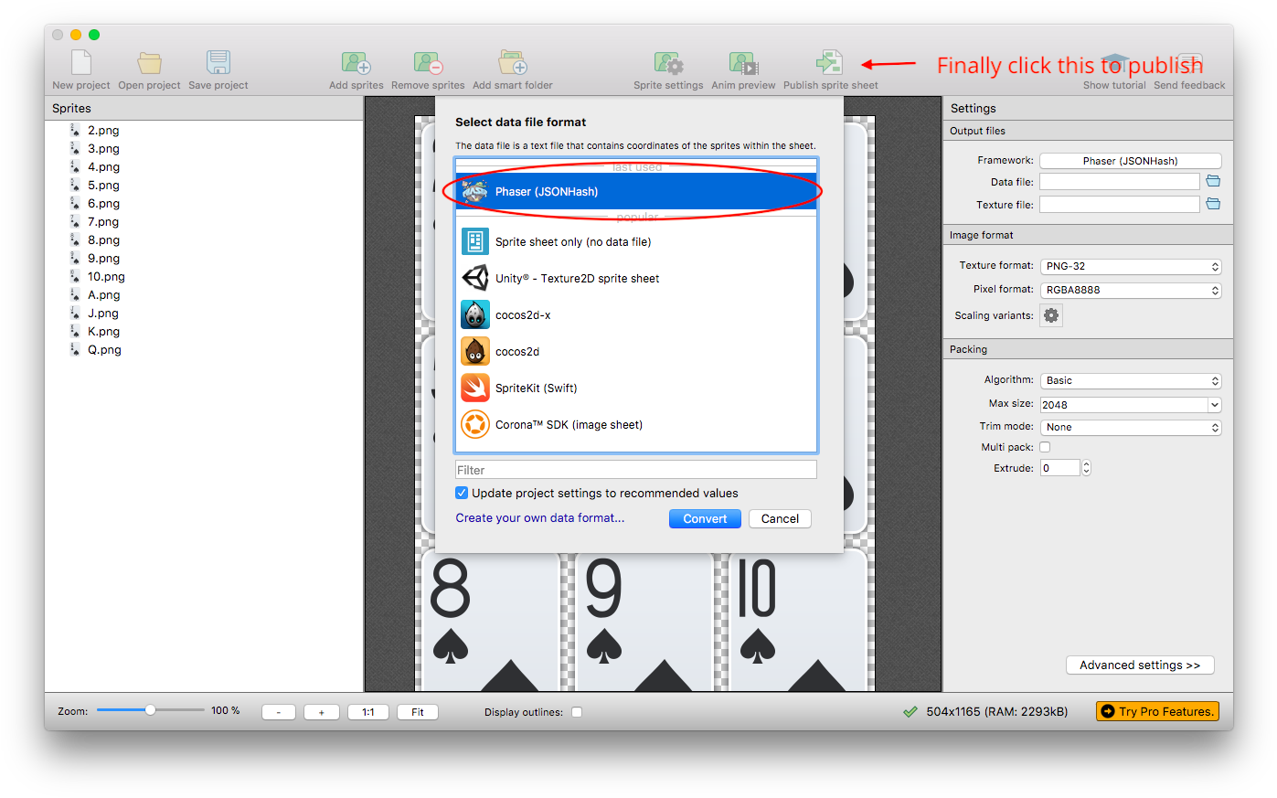
Task: Enable Multi pack option
Action: 1047,446
